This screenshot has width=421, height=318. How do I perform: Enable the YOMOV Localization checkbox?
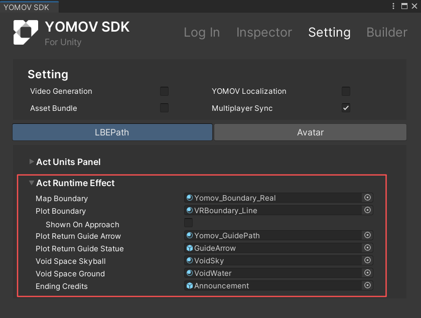click(346, 91)
